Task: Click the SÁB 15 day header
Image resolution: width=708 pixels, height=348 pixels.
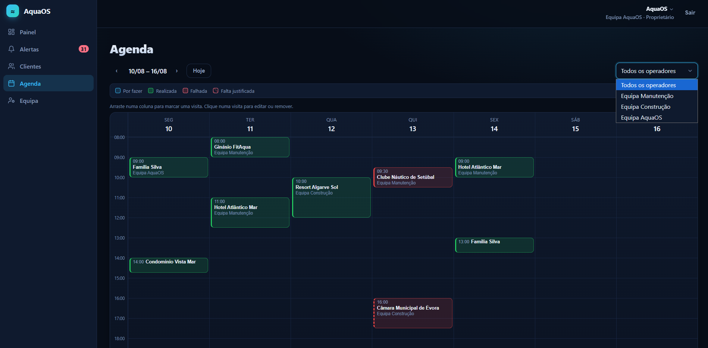Action: click(576, 125)
